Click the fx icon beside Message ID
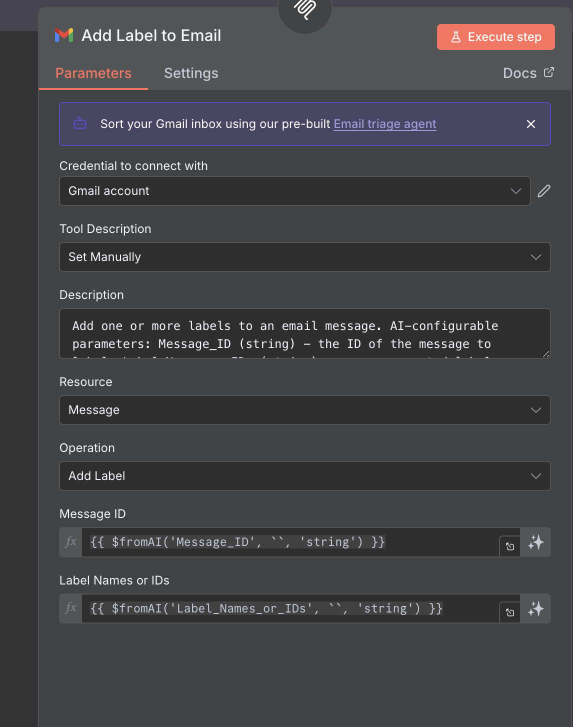Image resolution: width=573 pixels, height=727 pixels. (x=71, y=542)
